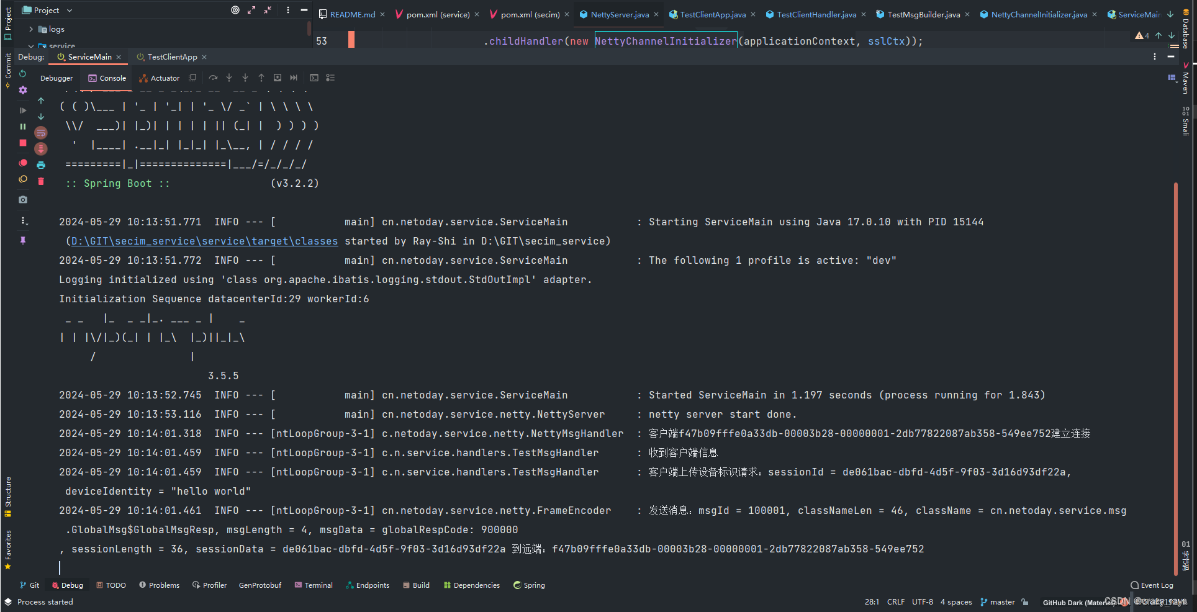Open the Actuator tab
This screenshot has width=1197, height=612.
(x=160, y=78)
